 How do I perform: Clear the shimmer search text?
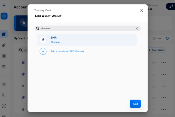point(136,28)
